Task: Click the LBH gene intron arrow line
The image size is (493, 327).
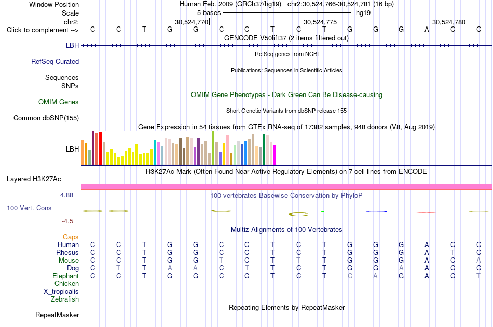Action: tap(286, 46)
